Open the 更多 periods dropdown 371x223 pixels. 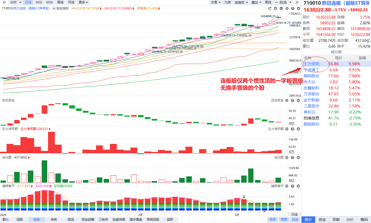(83, 2)
